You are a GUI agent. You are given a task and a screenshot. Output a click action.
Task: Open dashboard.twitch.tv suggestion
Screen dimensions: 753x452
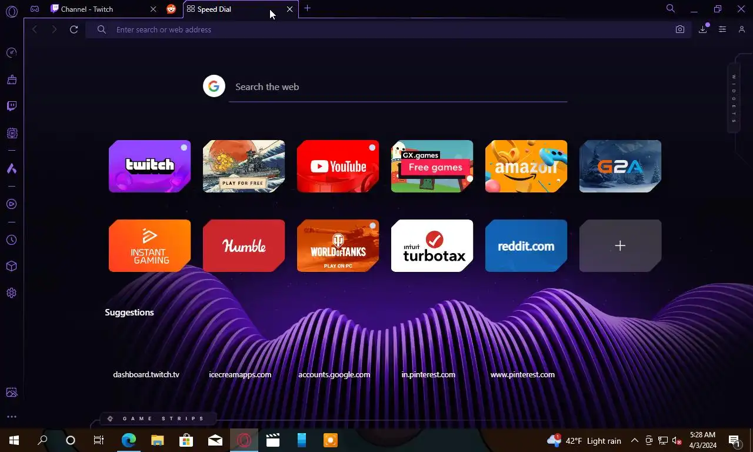coord(146,374)
